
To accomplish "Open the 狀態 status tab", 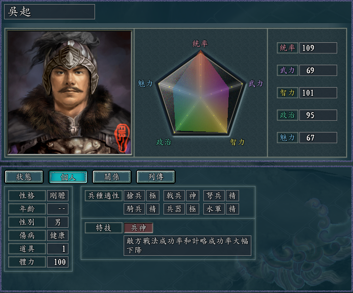I will (x=24, y=177).
